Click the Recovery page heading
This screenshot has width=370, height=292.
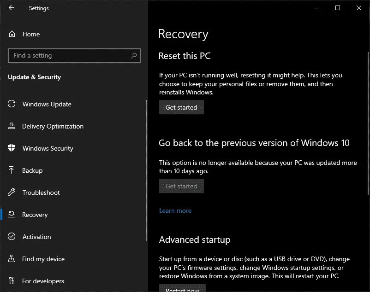(183, 34)
